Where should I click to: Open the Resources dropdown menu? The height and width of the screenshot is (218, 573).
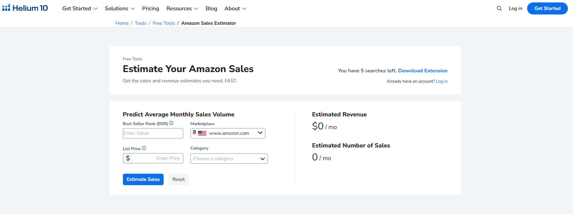(x=182, y=8)
